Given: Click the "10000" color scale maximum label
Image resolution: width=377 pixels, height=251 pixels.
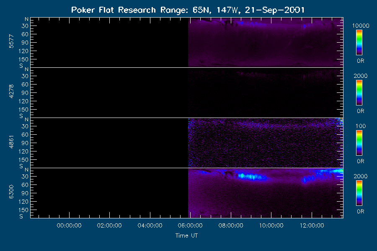Looking at the screenshot, I should tap(361, 26).
